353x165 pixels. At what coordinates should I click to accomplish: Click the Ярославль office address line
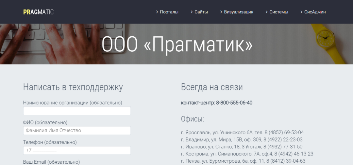pyautogui.click(x=242, y=132)
